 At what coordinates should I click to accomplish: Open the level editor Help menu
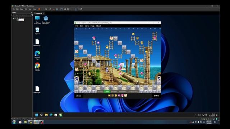pyautogui.click(x=92, y=26)
